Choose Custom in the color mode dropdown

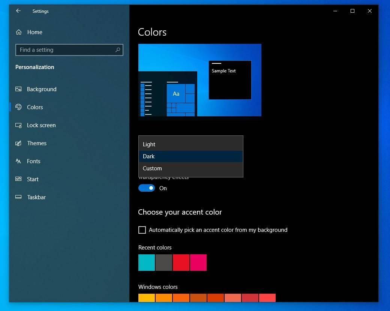[191, 168]
